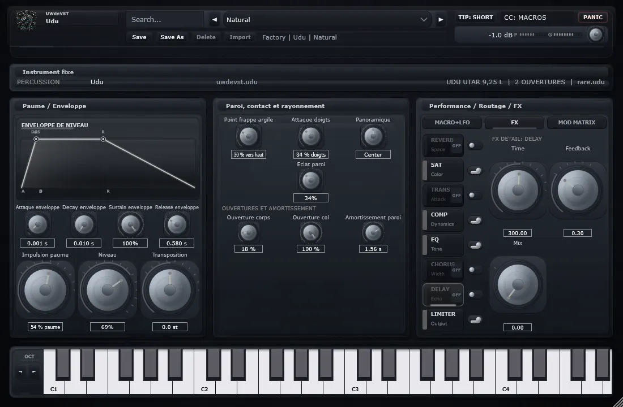Shift keyboard octave down arrow

tap(20, 372)
